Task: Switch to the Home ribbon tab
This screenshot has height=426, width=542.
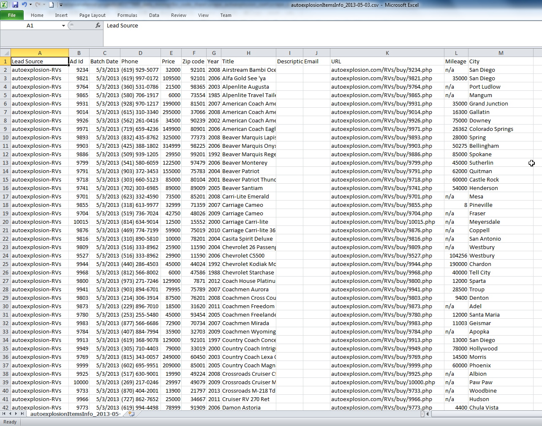Action: click(x=37, y=15)
